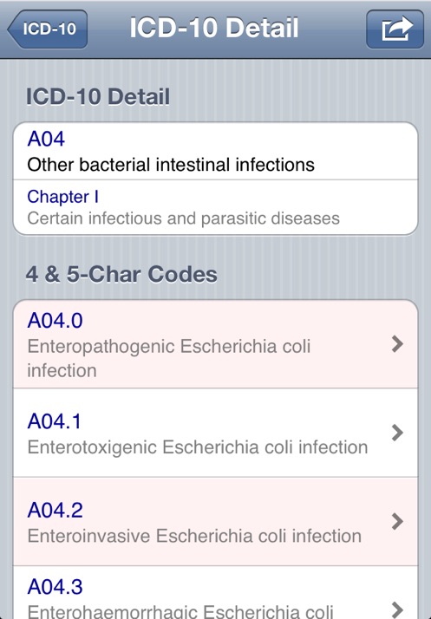Viewport: 431px width, 619px height.
Task: Select A04.0 code label
Action: pyautogui.click(x=55, y=320)
